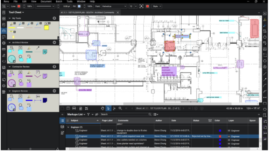Open the Document menu
Viewport: 269px width, 151px height.
coord(46,1)
